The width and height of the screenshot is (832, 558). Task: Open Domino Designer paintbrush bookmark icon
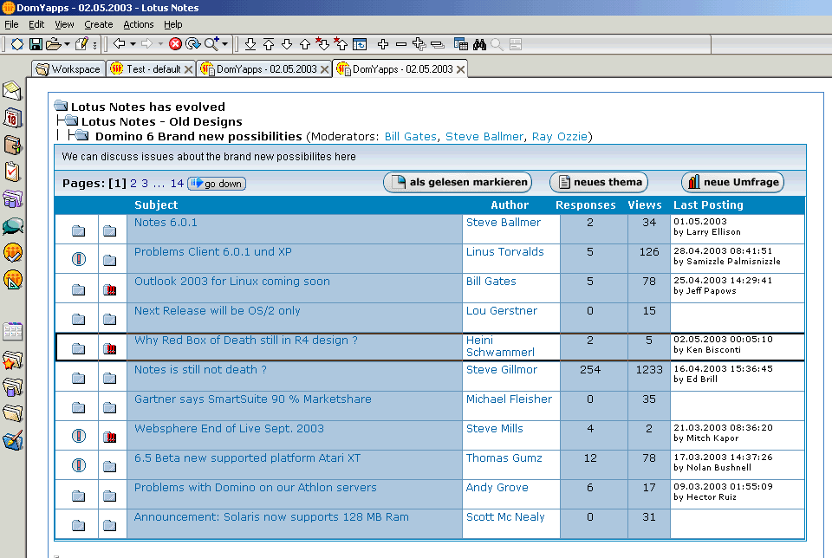[x=13, y=440]
